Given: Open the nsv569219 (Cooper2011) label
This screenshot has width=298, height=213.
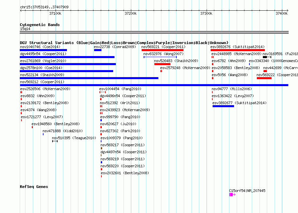Looking at the screenshot, I should [x=123, y=159].
